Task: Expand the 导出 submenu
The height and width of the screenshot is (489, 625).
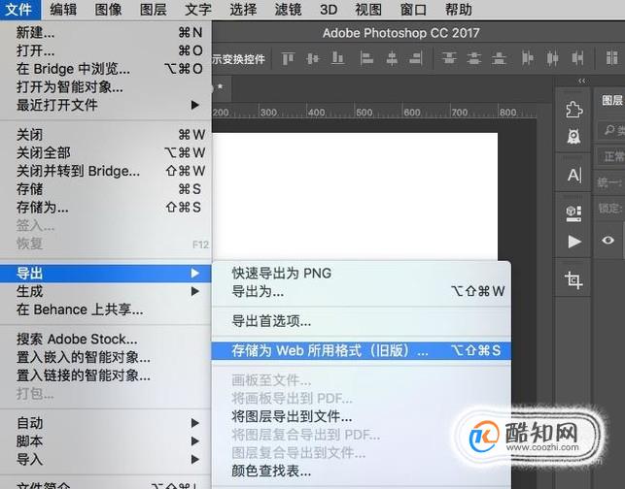Action: 106,274
